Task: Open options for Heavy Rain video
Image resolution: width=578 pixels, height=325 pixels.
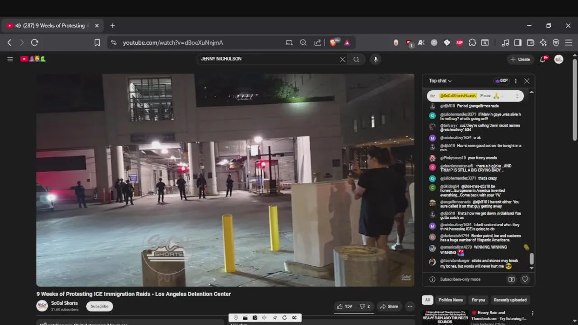Action: coord(532,313)
